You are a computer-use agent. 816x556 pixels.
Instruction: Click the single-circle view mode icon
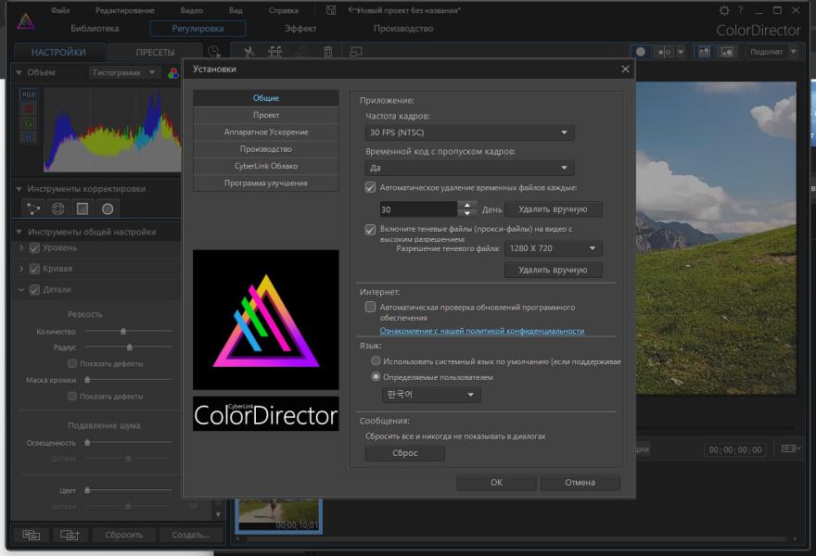641,52
